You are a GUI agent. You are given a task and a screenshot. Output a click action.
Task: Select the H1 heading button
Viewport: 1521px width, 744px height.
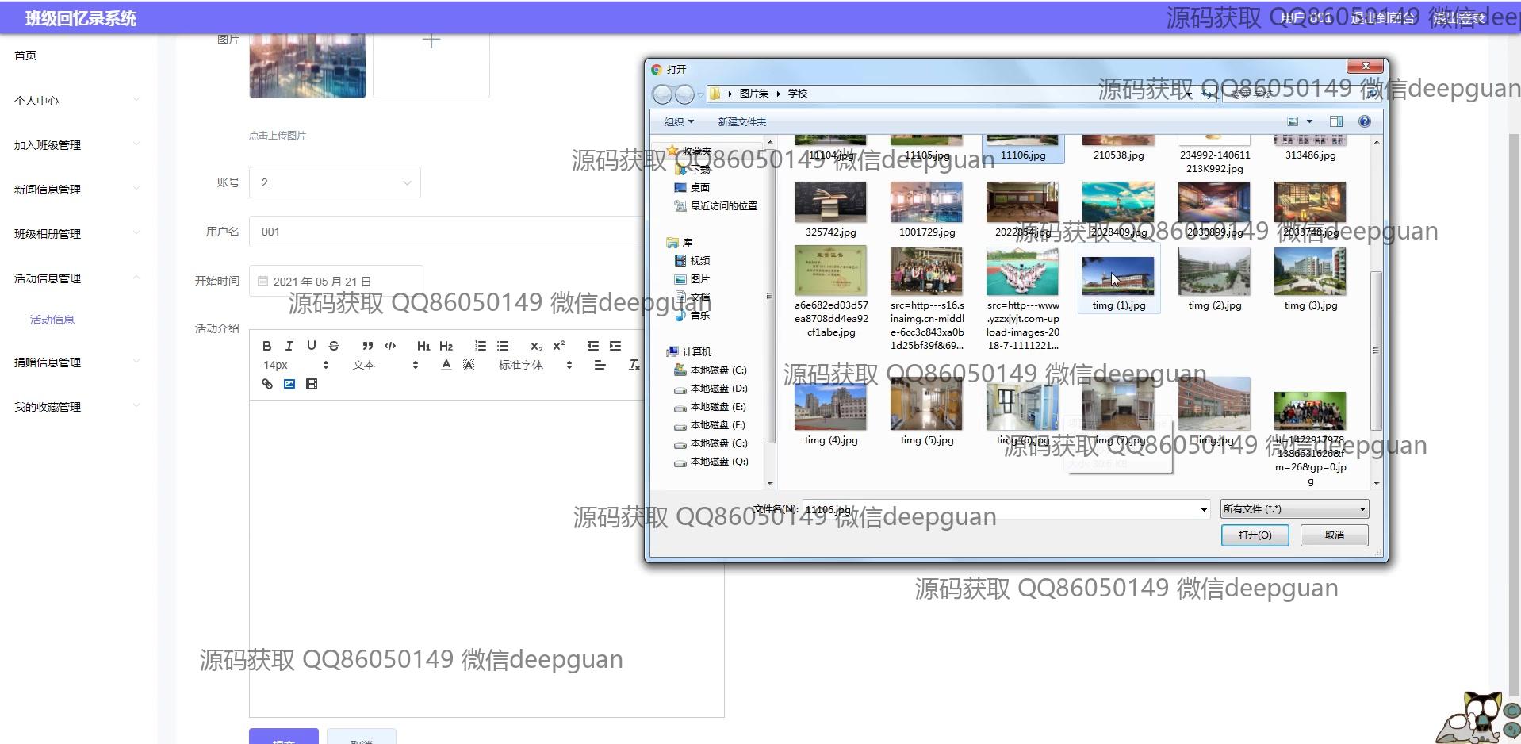click(423, 346)
